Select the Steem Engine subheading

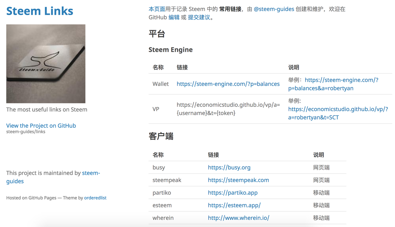point(171,50)
